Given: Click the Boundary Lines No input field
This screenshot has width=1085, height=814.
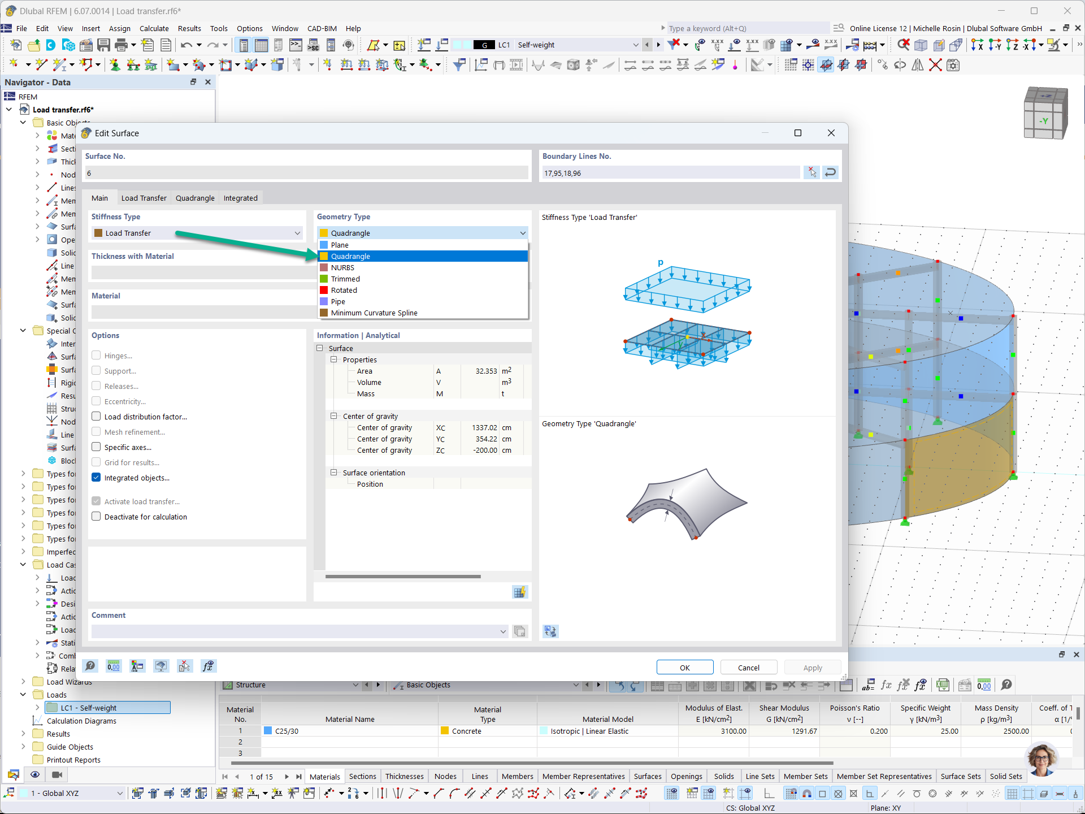Looking at the screenshot, I should click(671, 173).
